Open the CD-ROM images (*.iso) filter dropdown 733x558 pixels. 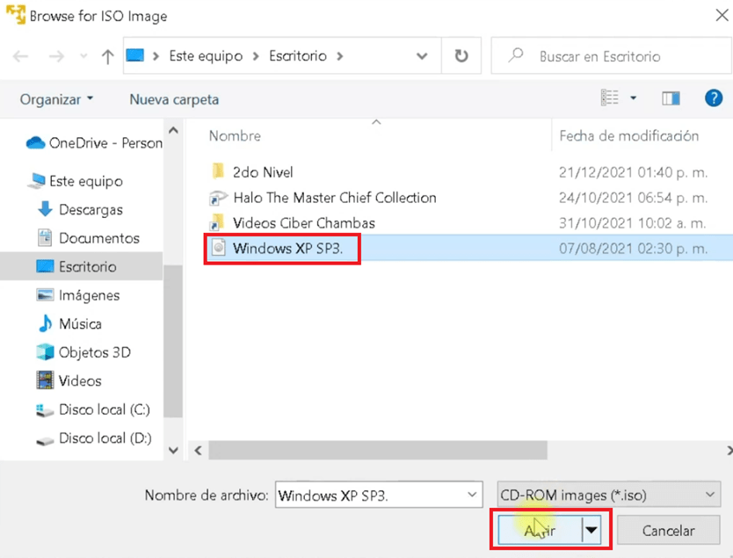click(x=609, y=495)
